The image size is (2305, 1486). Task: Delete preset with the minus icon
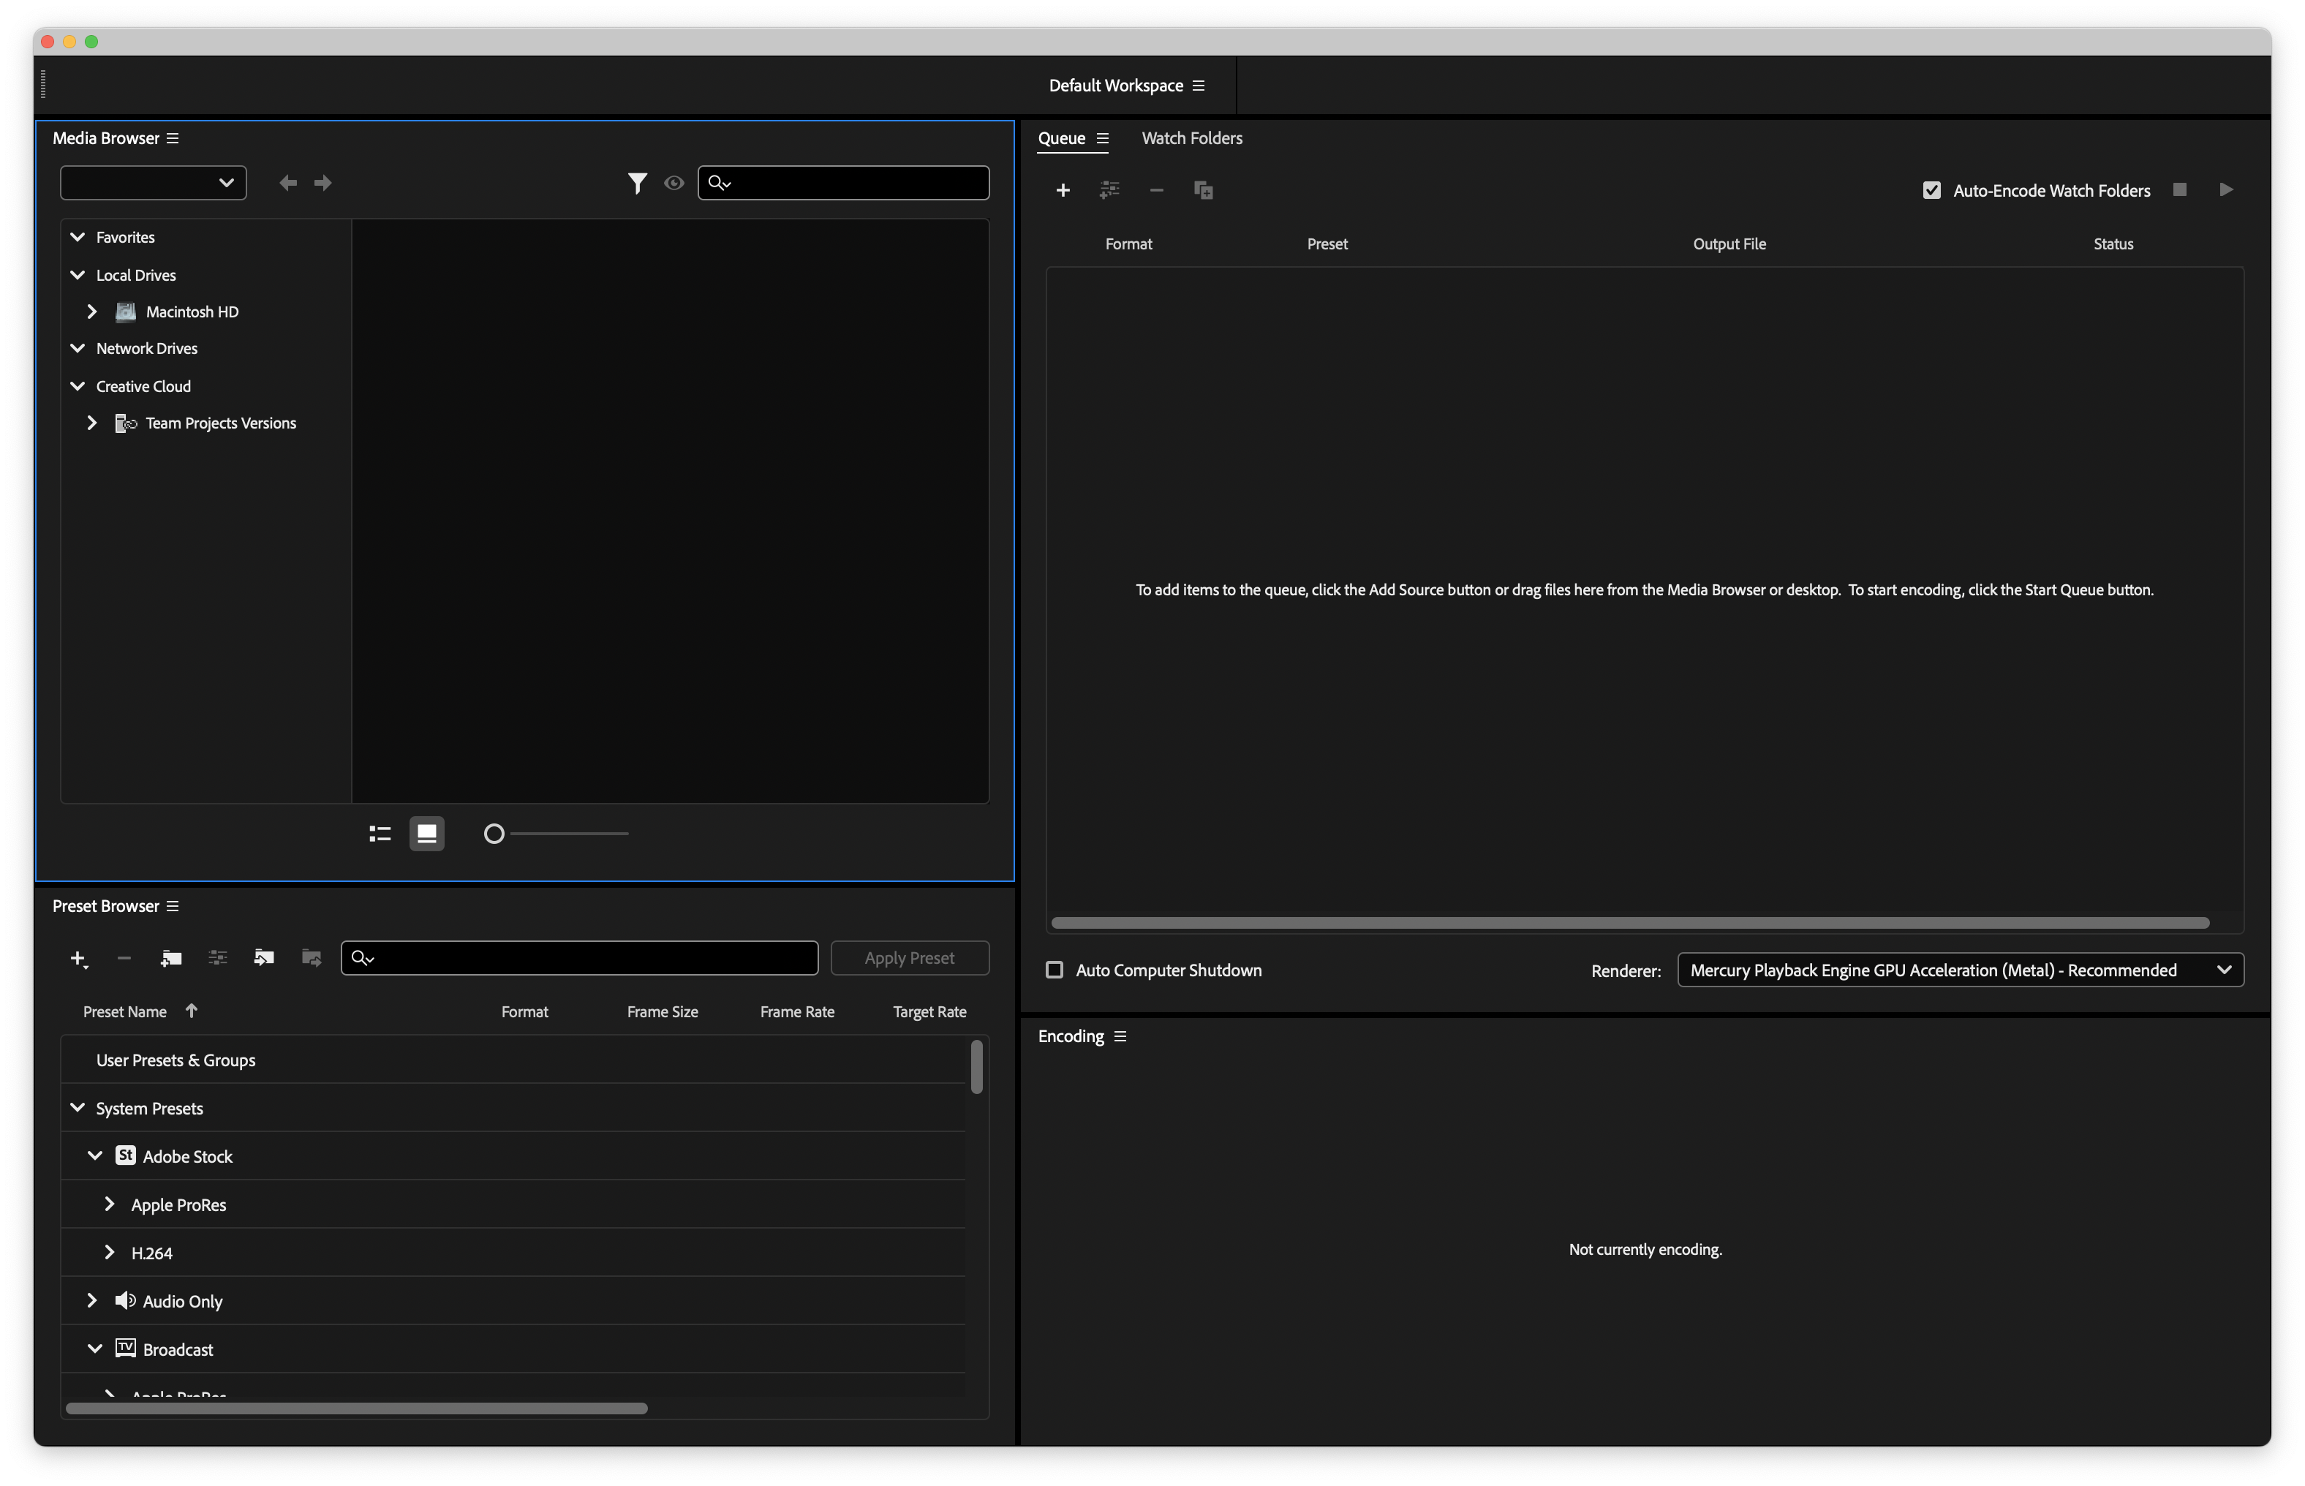tap(124, 958)
